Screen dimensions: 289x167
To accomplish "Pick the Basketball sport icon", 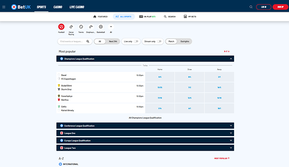I will pos(101,27).
